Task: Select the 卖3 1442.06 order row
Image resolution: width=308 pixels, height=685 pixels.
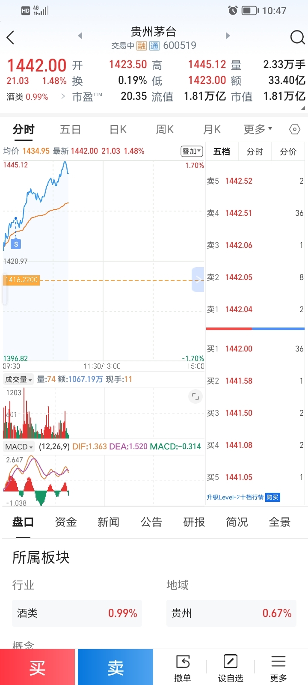Action: coord(255,245)
